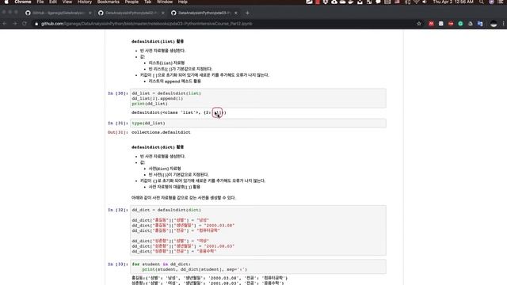Click output "defaultdict(<class 'list'>" line
Screen dimensions: 507x285
(179, 112)
